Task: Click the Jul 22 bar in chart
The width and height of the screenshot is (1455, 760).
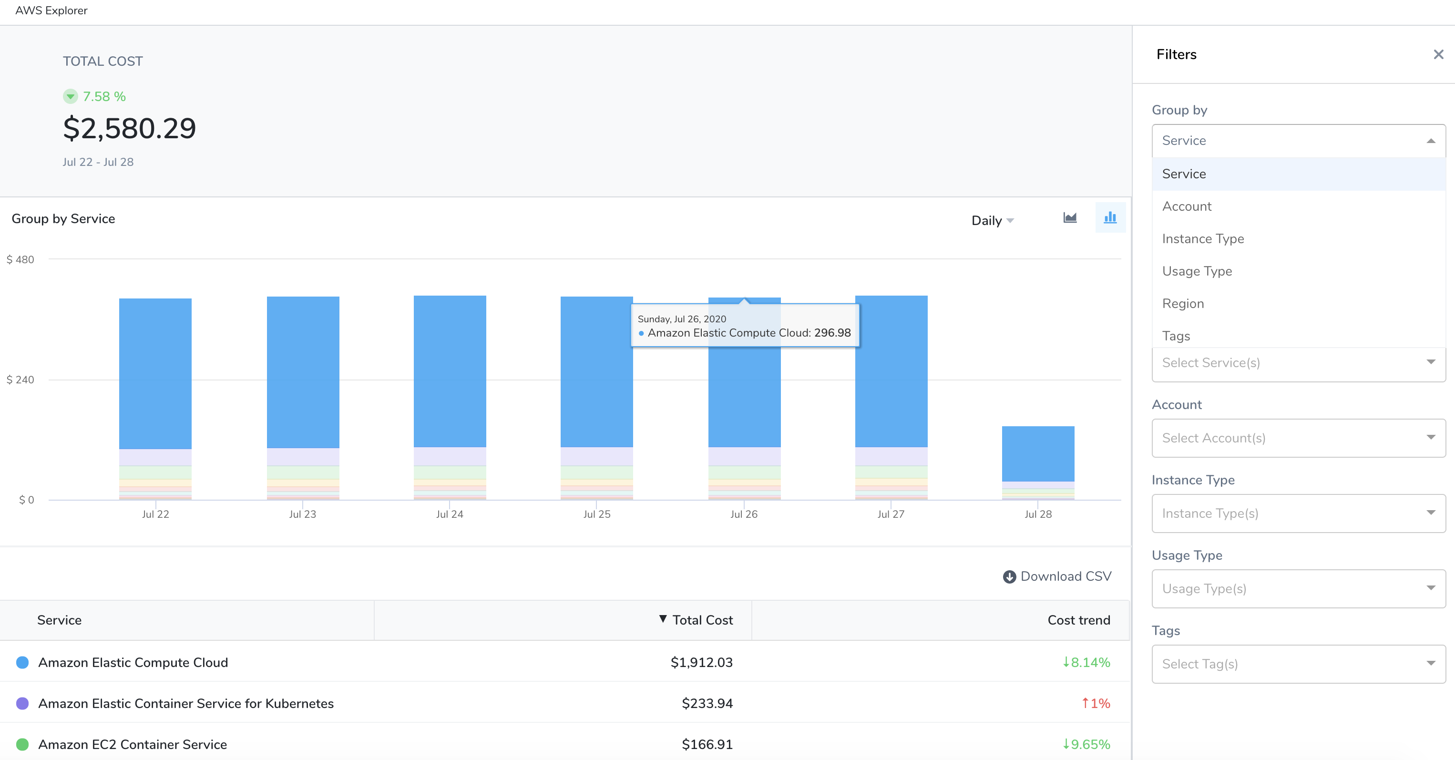Action: 155,399
